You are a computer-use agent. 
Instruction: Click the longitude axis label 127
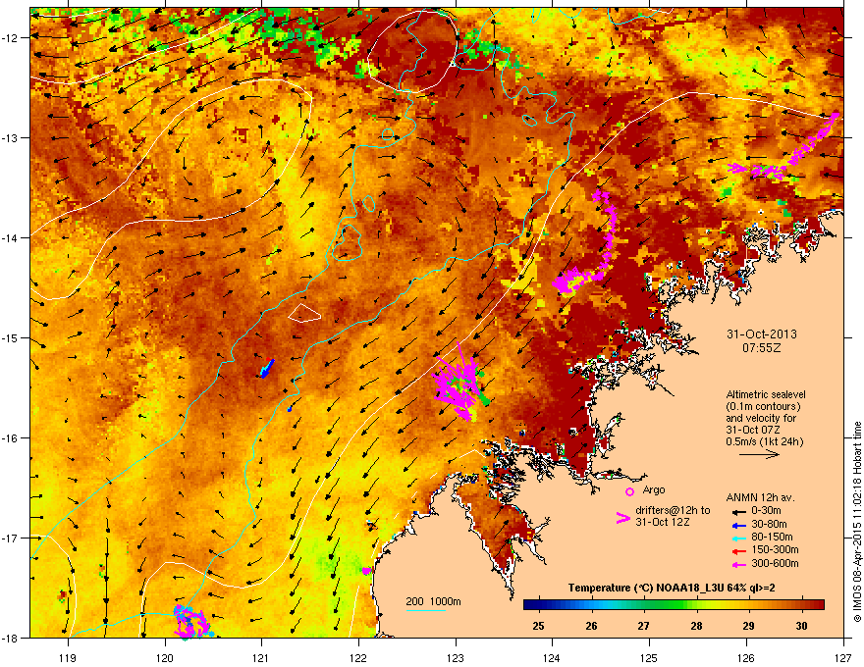click(843, 657)
